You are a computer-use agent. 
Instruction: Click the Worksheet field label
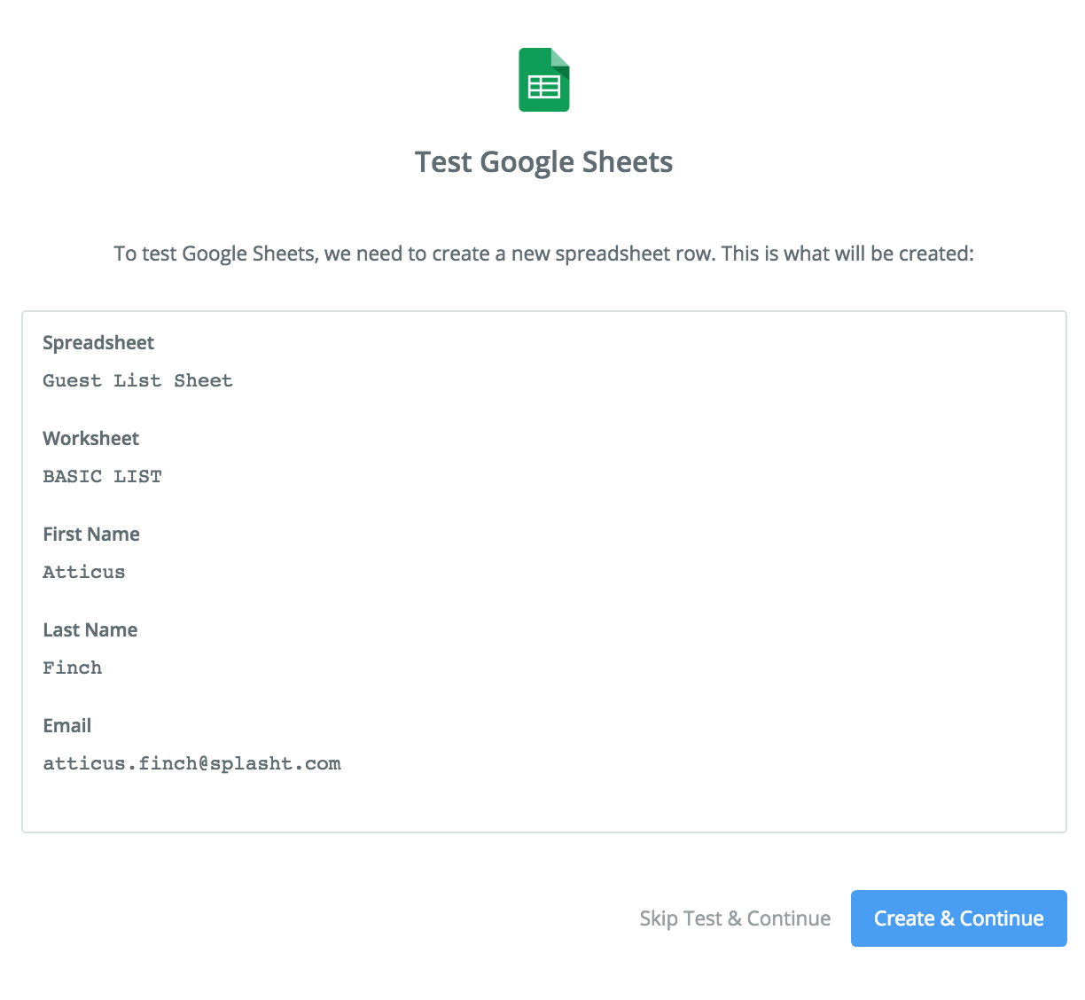click(x=90, y=438)
